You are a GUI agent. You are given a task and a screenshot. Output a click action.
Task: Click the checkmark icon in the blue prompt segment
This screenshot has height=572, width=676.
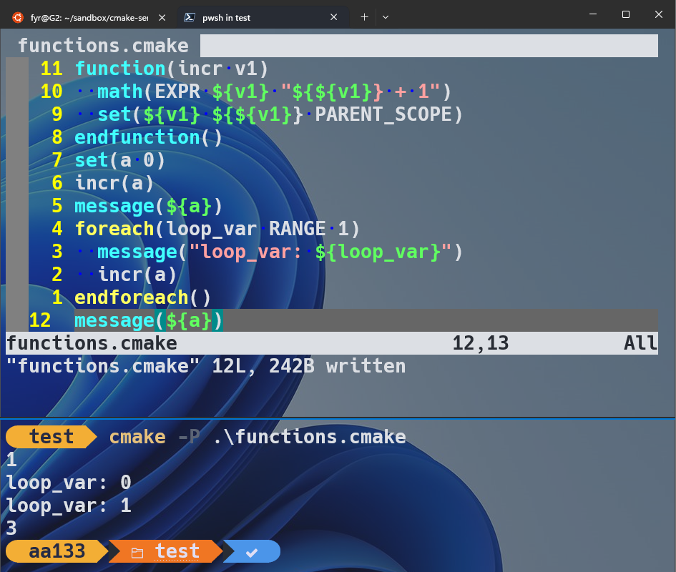point(252,552)
